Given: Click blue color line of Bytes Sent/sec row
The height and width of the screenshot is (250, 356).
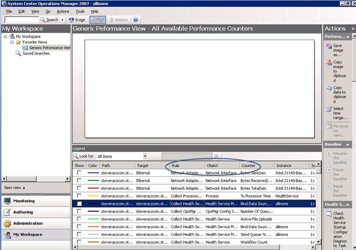Looking at the screenshot, I should coord(93,173).
